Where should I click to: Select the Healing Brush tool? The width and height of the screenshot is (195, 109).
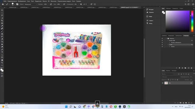(x=2, y=28)
